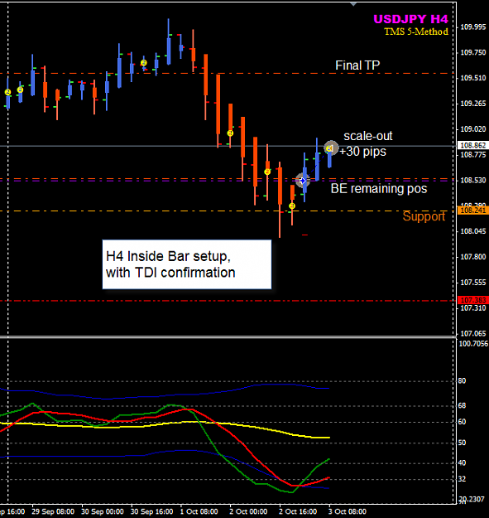This screenshot has height=518, width=489.
Task: Click the chart shift triangle at top
Action: (x=353, y=4)
